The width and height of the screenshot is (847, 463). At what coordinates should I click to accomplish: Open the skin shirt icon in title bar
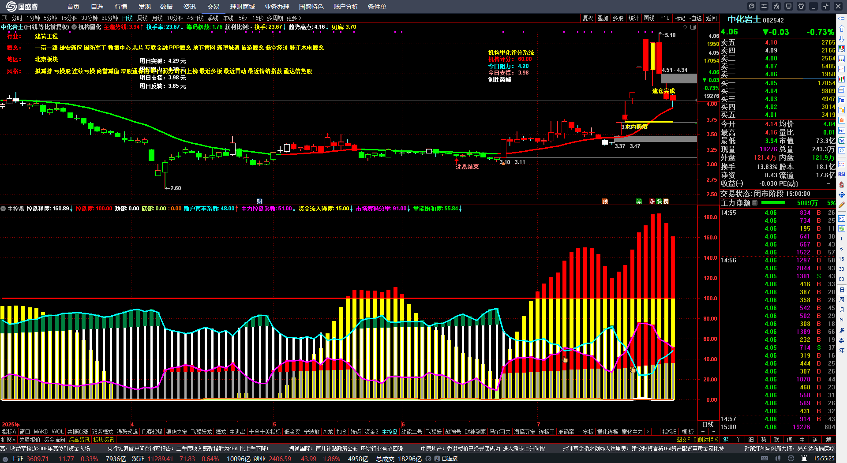[801, 6]
